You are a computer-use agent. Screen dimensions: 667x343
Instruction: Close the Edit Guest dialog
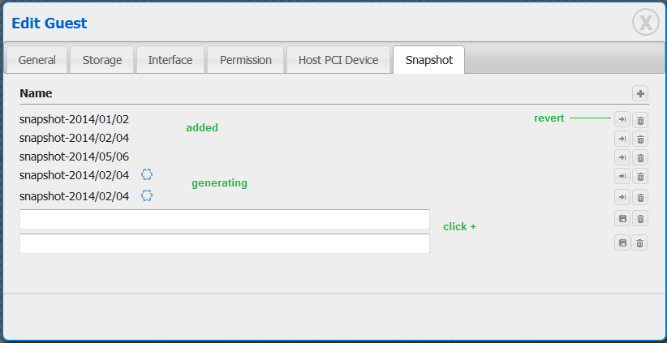click(x=646, y=23)
